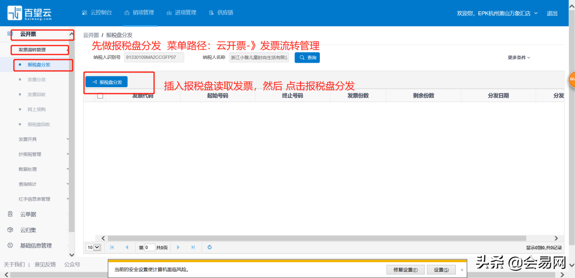Click the orange 86 floating badge
Screen dimensions: 575x278
click(571, 79)
